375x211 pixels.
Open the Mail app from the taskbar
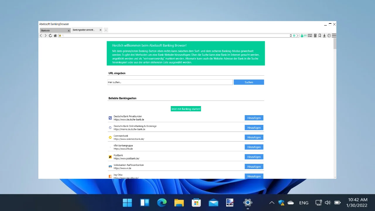click(213, 203)
